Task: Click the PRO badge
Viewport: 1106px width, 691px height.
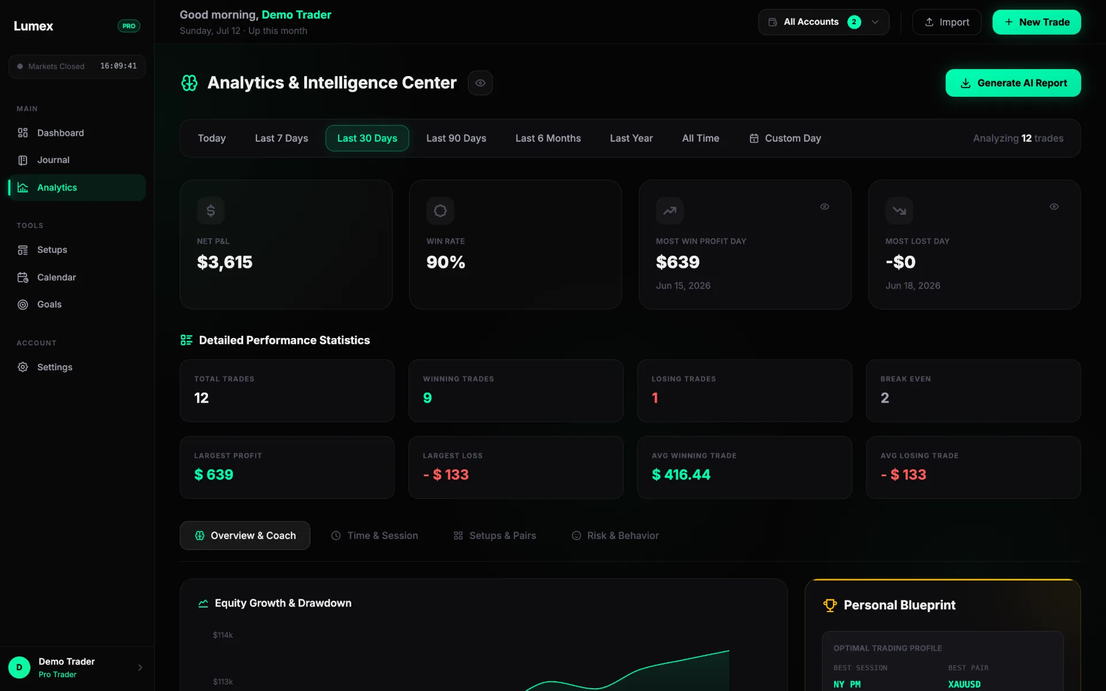Action: click(x=129, y=26)
